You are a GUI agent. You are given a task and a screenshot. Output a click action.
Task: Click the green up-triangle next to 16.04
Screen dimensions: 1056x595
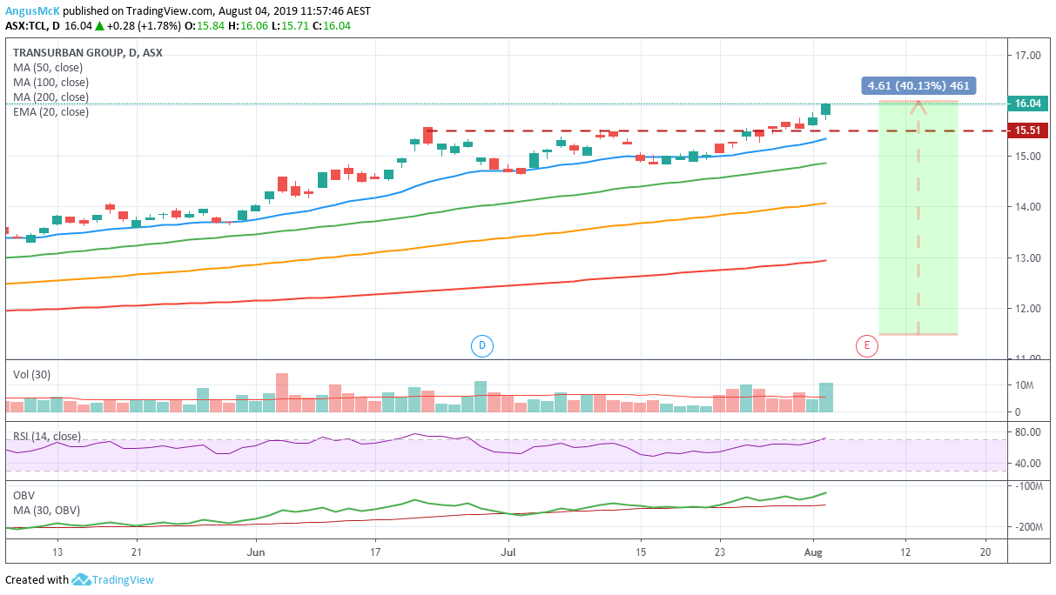pos(99,26)
